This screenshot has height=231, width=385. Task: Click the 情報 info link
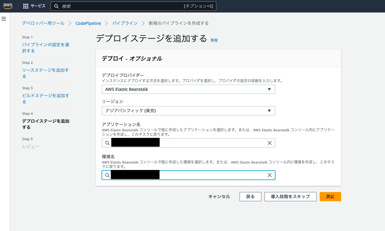214,40
